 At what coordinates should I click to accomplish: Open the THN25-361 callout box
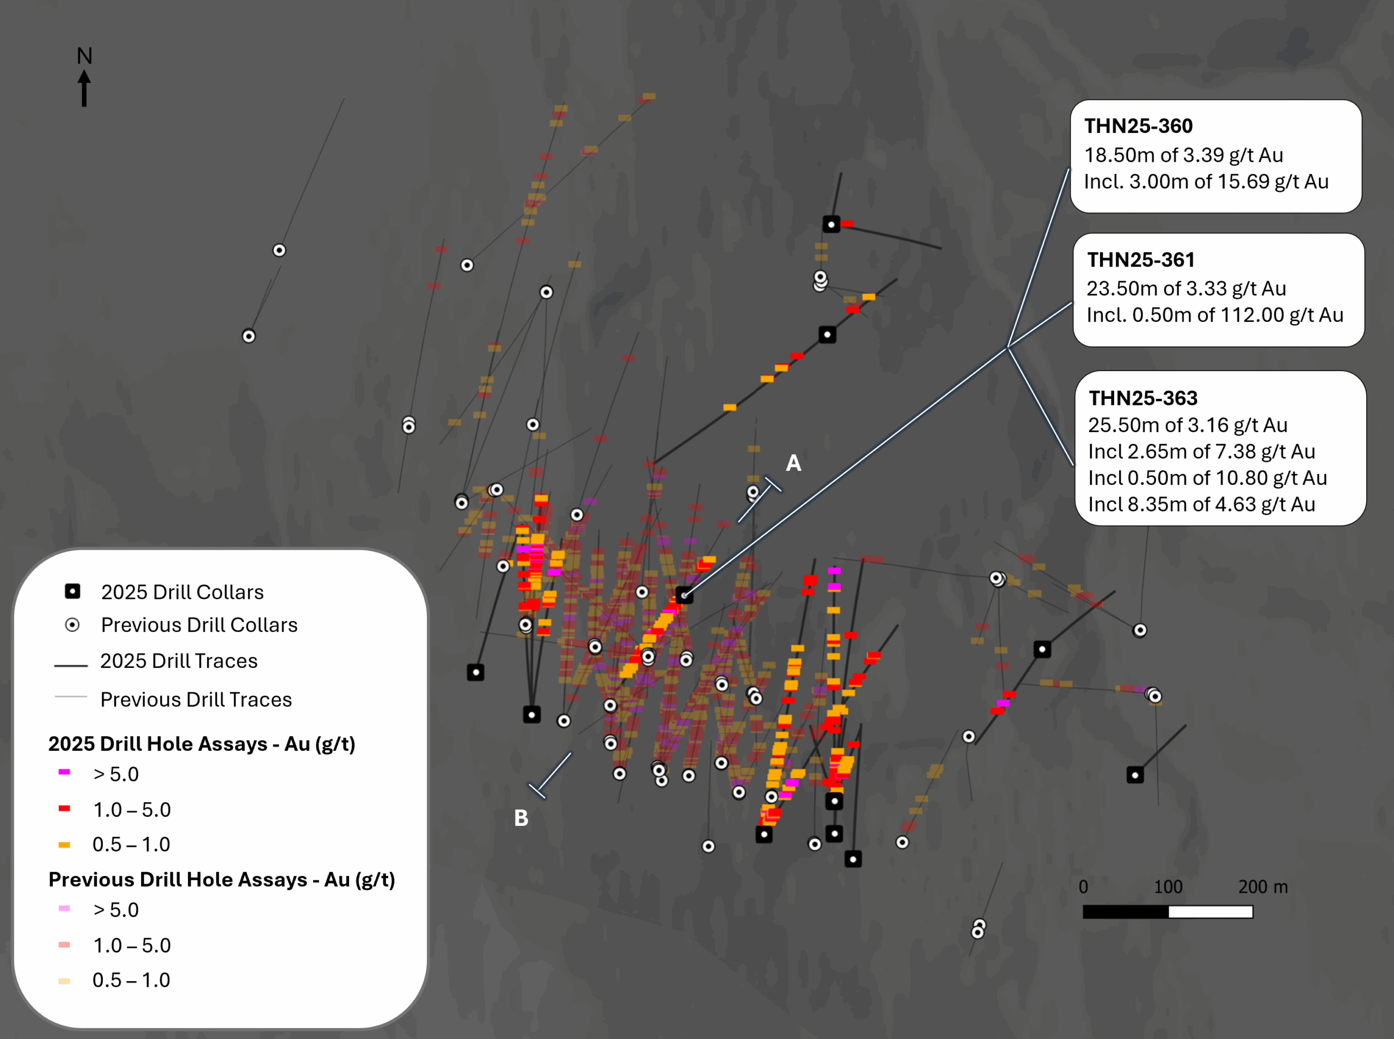(1218, 289)
